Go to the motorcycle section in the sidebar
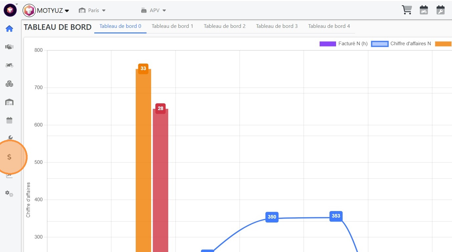The width and height of the screenshot is (452, 252). tap(9, 65)
